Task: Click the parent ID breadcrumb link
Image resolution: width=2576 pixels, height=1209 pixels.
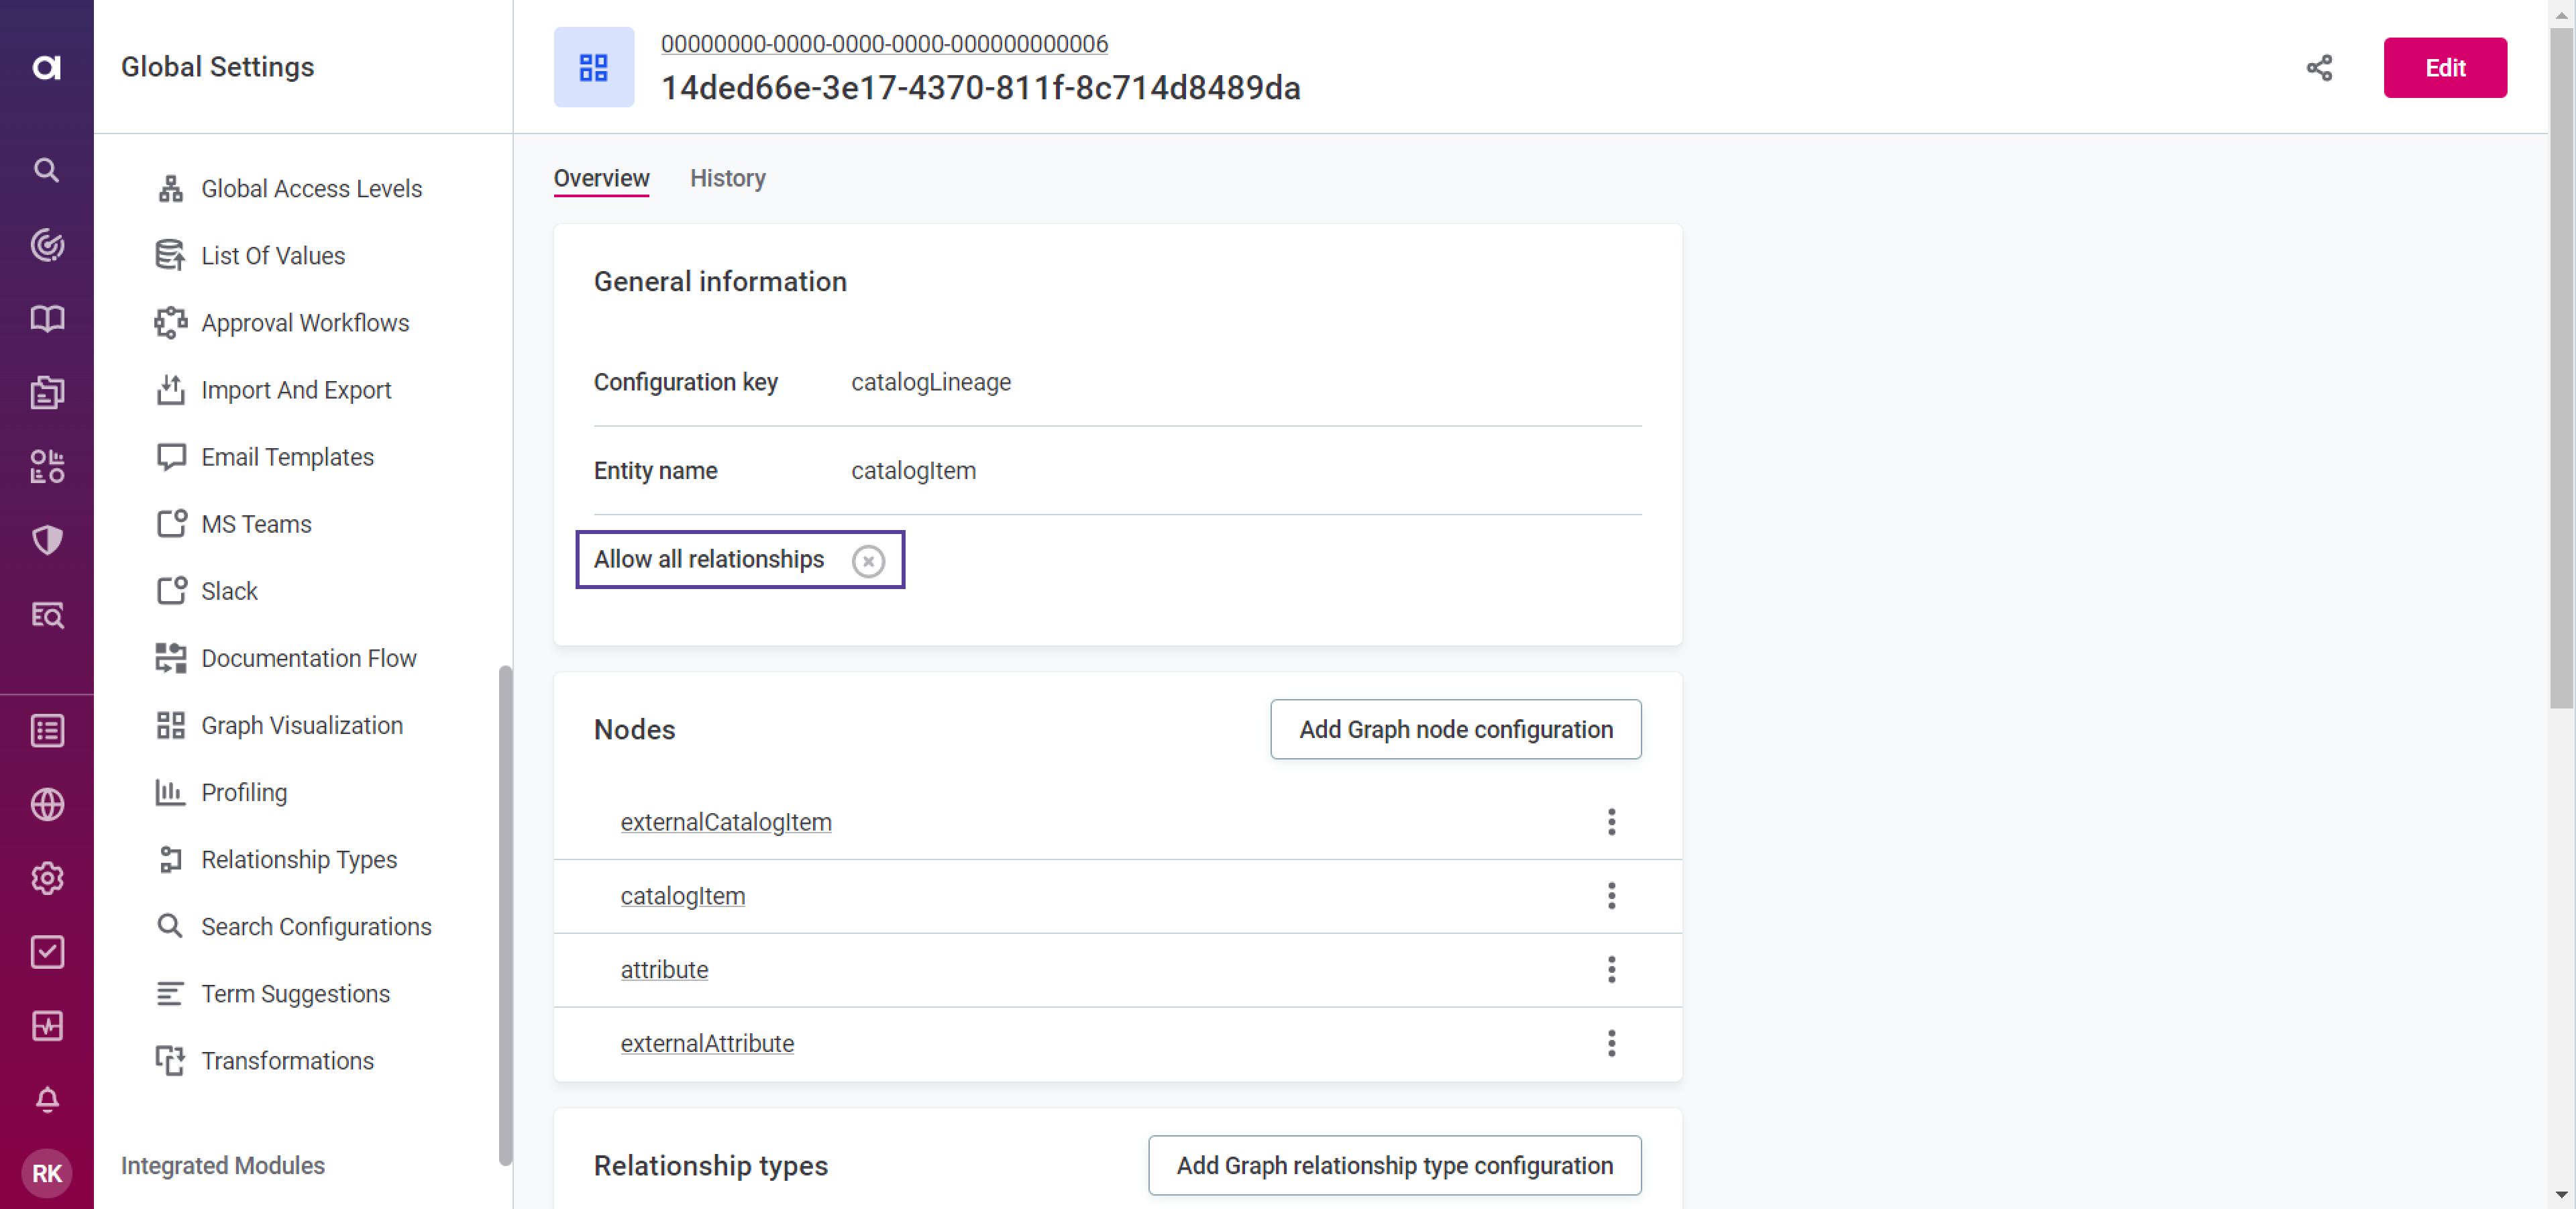Action: coord(884,44)
